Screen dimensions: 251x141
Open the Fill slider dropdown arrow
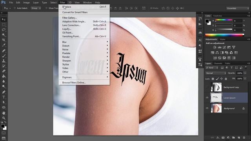click(245, 79)
